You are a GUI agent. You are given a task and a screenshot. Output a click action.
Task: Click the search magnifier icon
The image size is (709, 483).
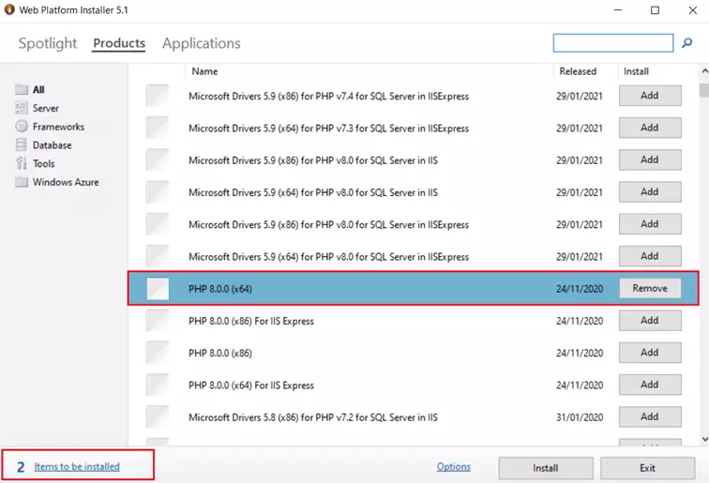(686, 43)
